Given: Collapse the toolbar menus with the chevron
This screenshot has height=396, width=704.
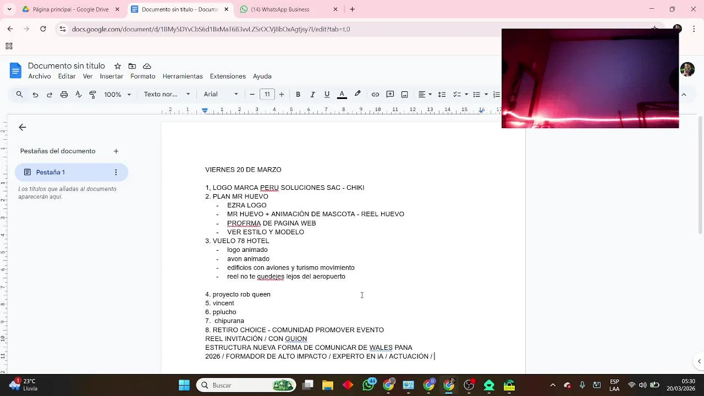Looking at the screenshot, I should [x=684, y=95].
